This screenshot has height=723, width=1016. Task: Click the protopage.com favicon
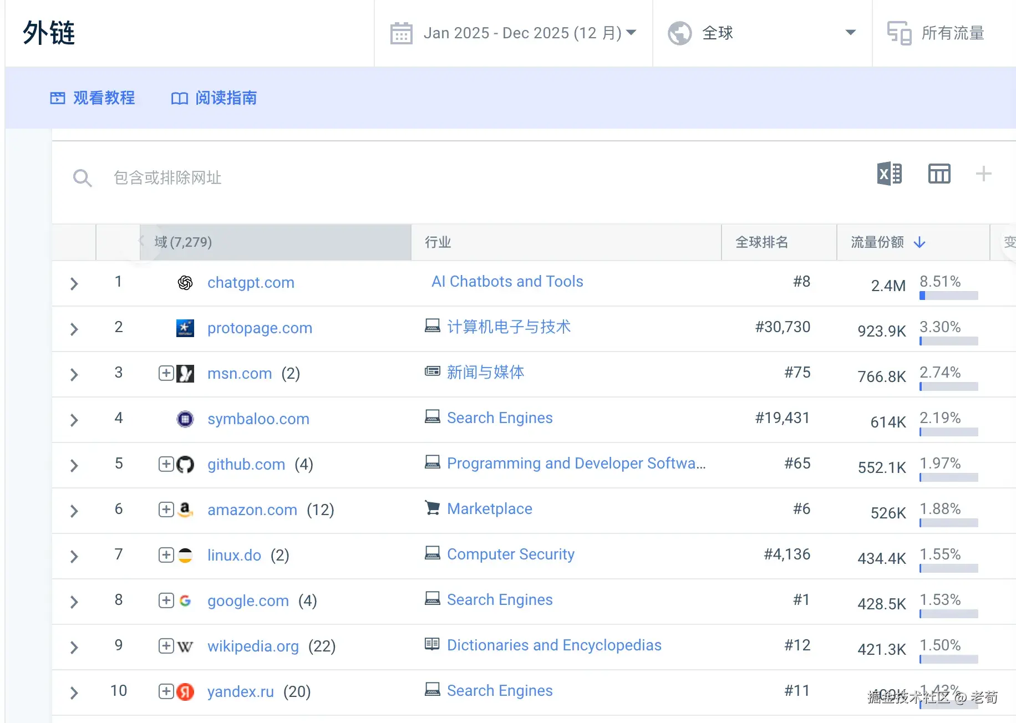(185, 328)
